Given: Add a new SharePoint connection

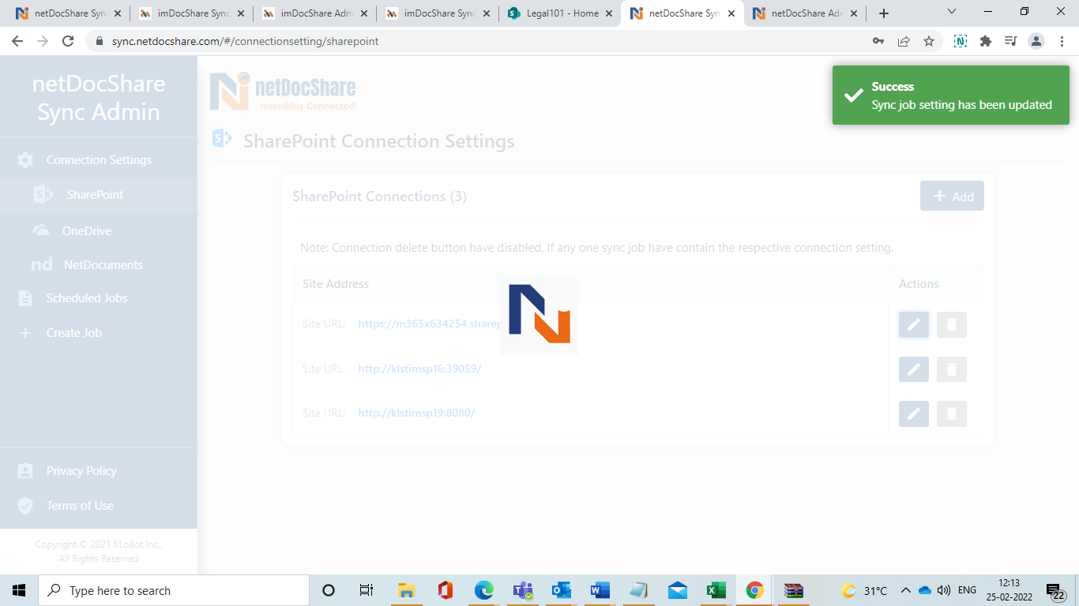Looking at the screenshot, I should [952, 196].
